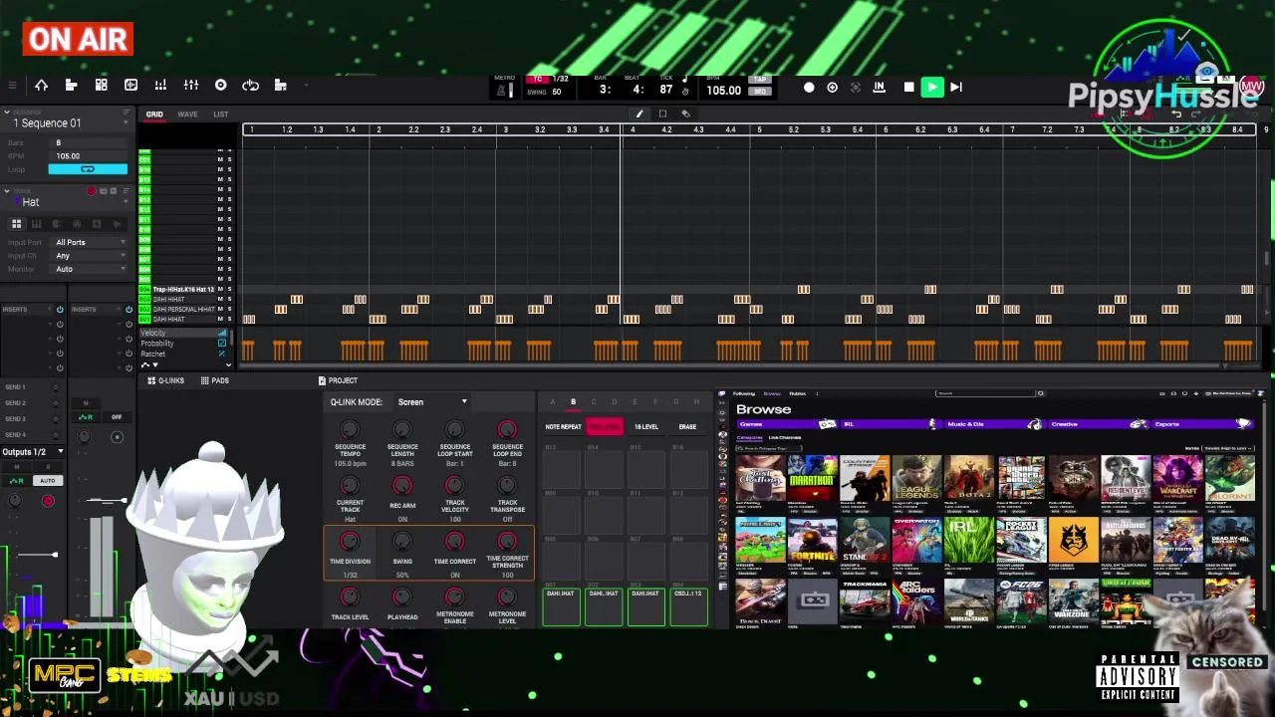Click the stop button
The height and width of the screenshot is (717, 1275).
click(x=908, y=88)
